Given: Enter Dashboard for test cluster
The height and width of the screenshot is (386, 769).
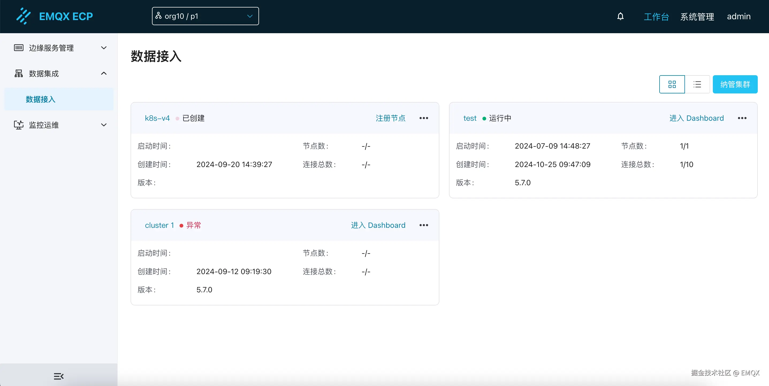Looking at the screenshot, I should [x=696, y=118].
